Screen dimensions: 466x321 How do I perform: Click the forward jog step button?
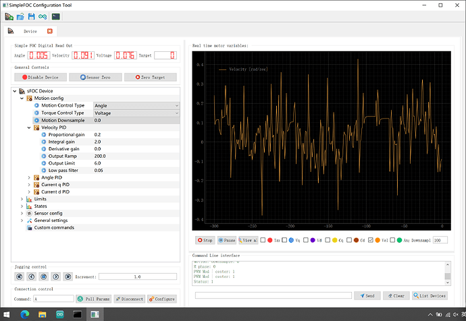56,276
